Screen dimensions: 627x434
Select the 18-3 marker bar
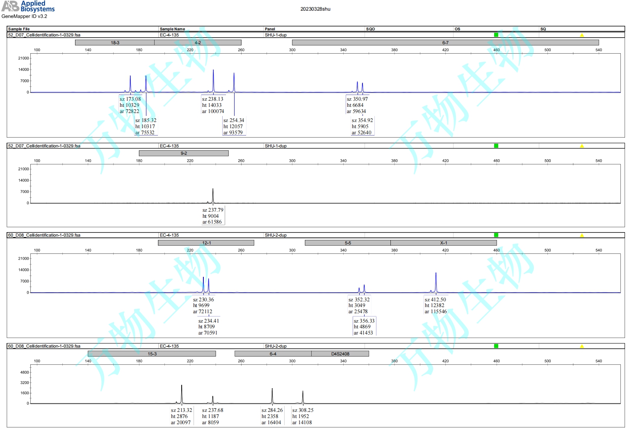[x=115, y=43]
